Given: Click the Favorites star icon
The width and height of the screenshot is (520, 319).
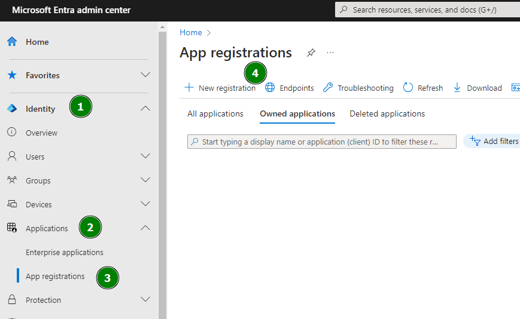Looking at the screenshot, I should (x=12, y=75).
